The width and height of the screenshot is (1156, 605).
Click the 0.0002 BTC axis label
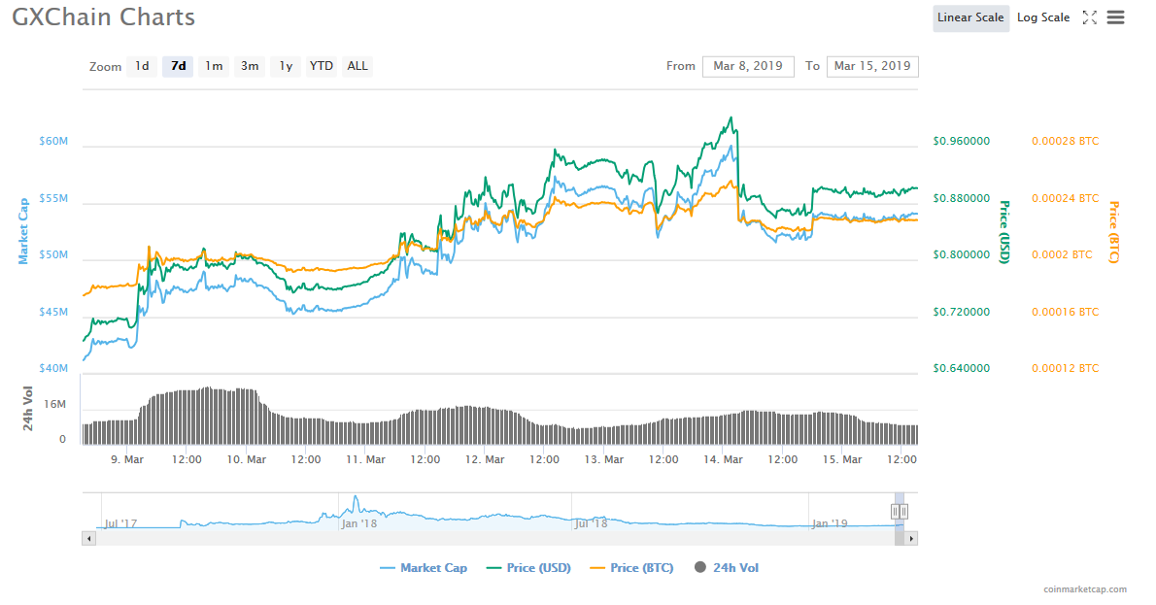tap(1062, 255)
